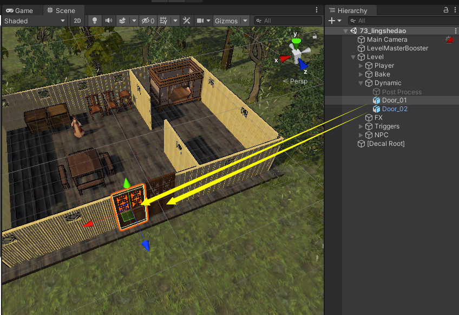Open Hierarchy create dropdown arrow
The width and height of the screenshot is (459, 315).
tap(339, 21)
